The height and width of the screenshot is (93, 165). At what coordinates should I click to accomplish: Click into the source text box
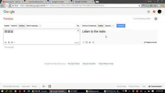point(42,37)
